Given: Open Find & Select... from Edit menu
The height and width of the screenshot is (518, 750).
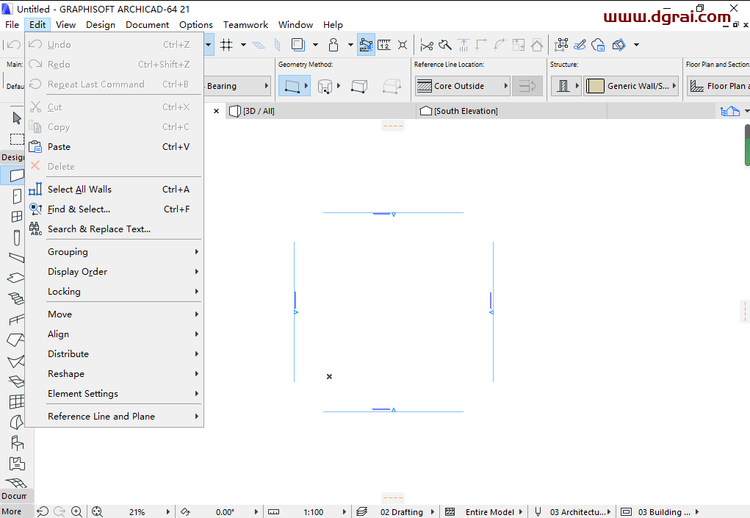Looking at the screenshot, I should tap(115, 209).
